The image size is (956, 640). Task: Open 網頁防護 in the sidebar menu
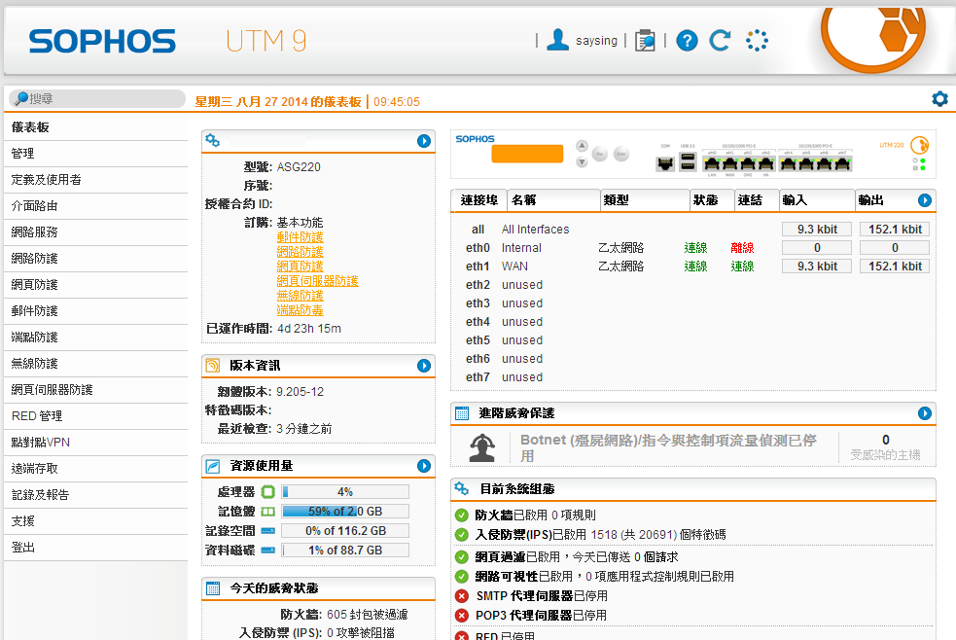click(x=95, y=285)
